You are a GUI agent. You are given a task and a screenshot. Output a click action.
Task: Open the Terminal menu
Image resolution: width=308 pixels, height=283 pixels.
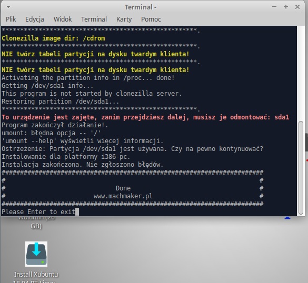pos(94,19)
